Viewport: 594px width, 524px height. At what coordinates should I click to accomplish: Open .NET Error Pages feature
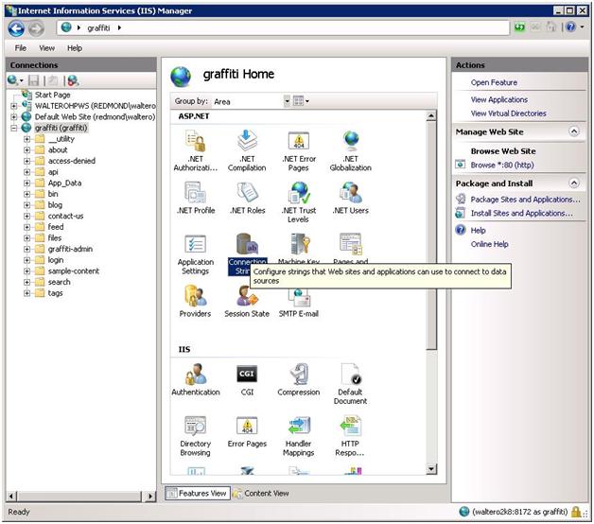tap(299, 150)
